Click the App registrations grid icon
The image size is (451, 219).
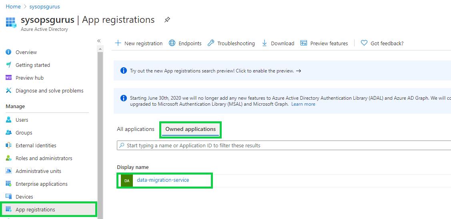(x=9, y=209)
